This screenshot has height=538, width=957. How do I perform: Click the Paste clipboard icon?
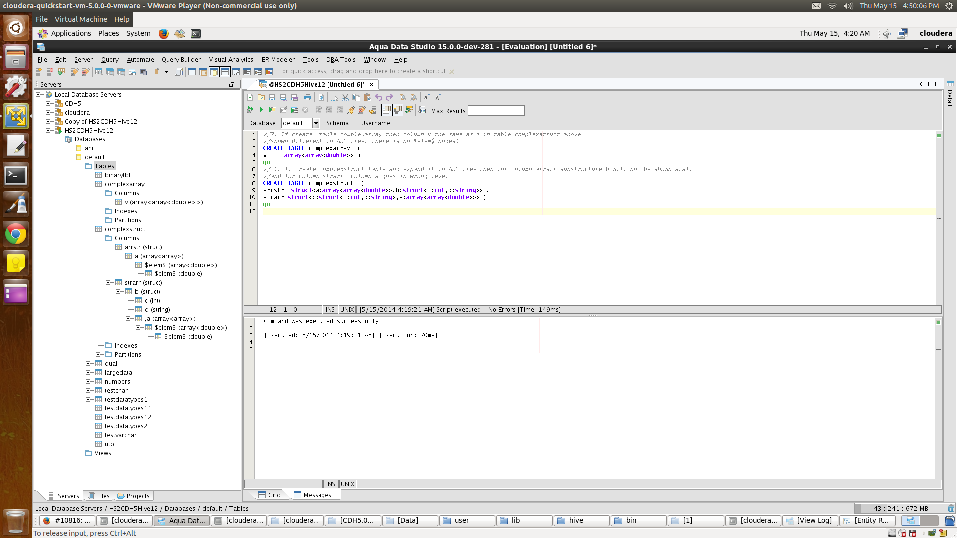coord(367,98)
